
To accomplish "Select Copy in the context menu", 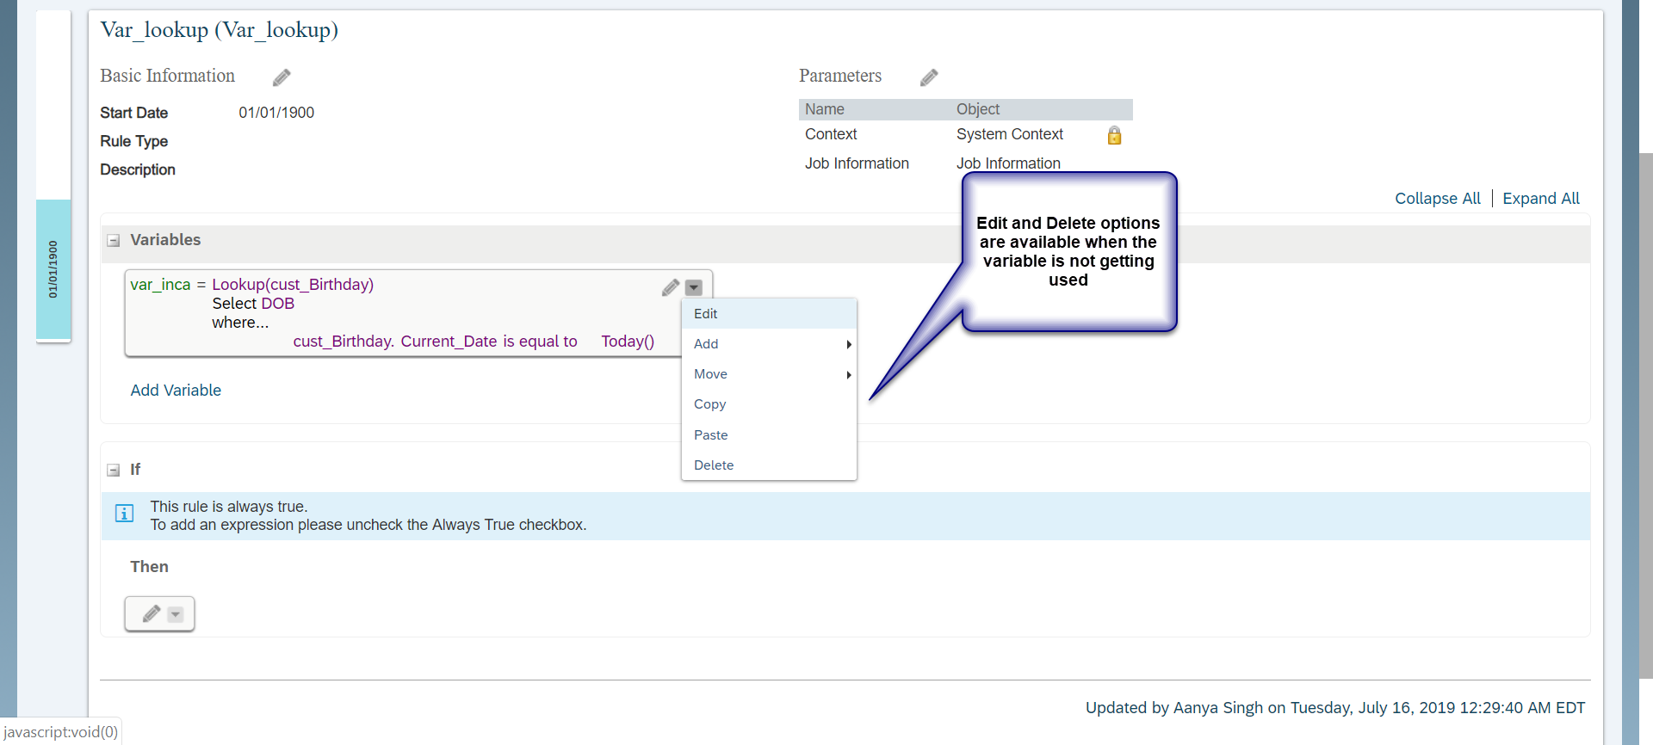I will [769, 404].
